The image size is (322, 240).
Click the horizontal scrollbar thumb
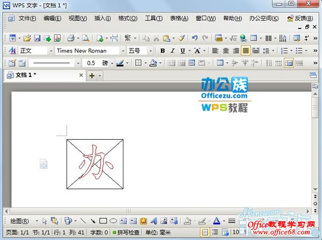[x=129, y=211]
